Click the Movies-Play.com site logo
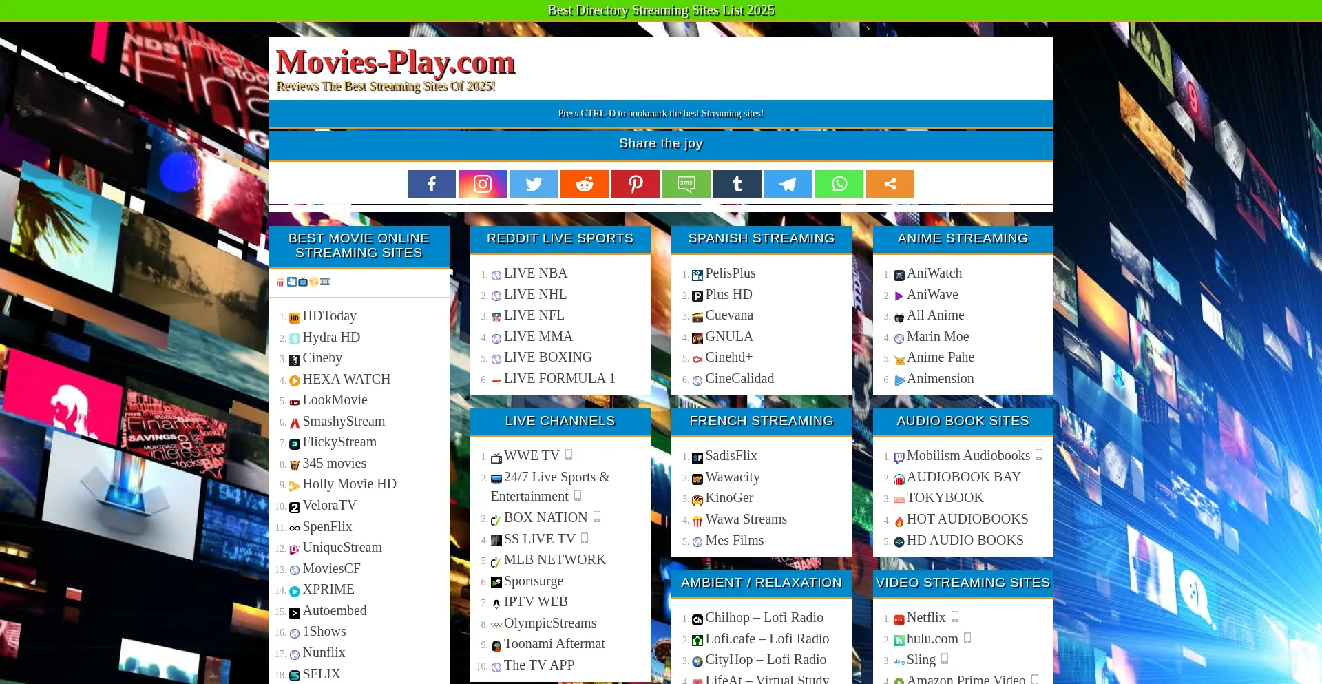This screenshot has width=1322, height=684. click(x=395, y=62)
